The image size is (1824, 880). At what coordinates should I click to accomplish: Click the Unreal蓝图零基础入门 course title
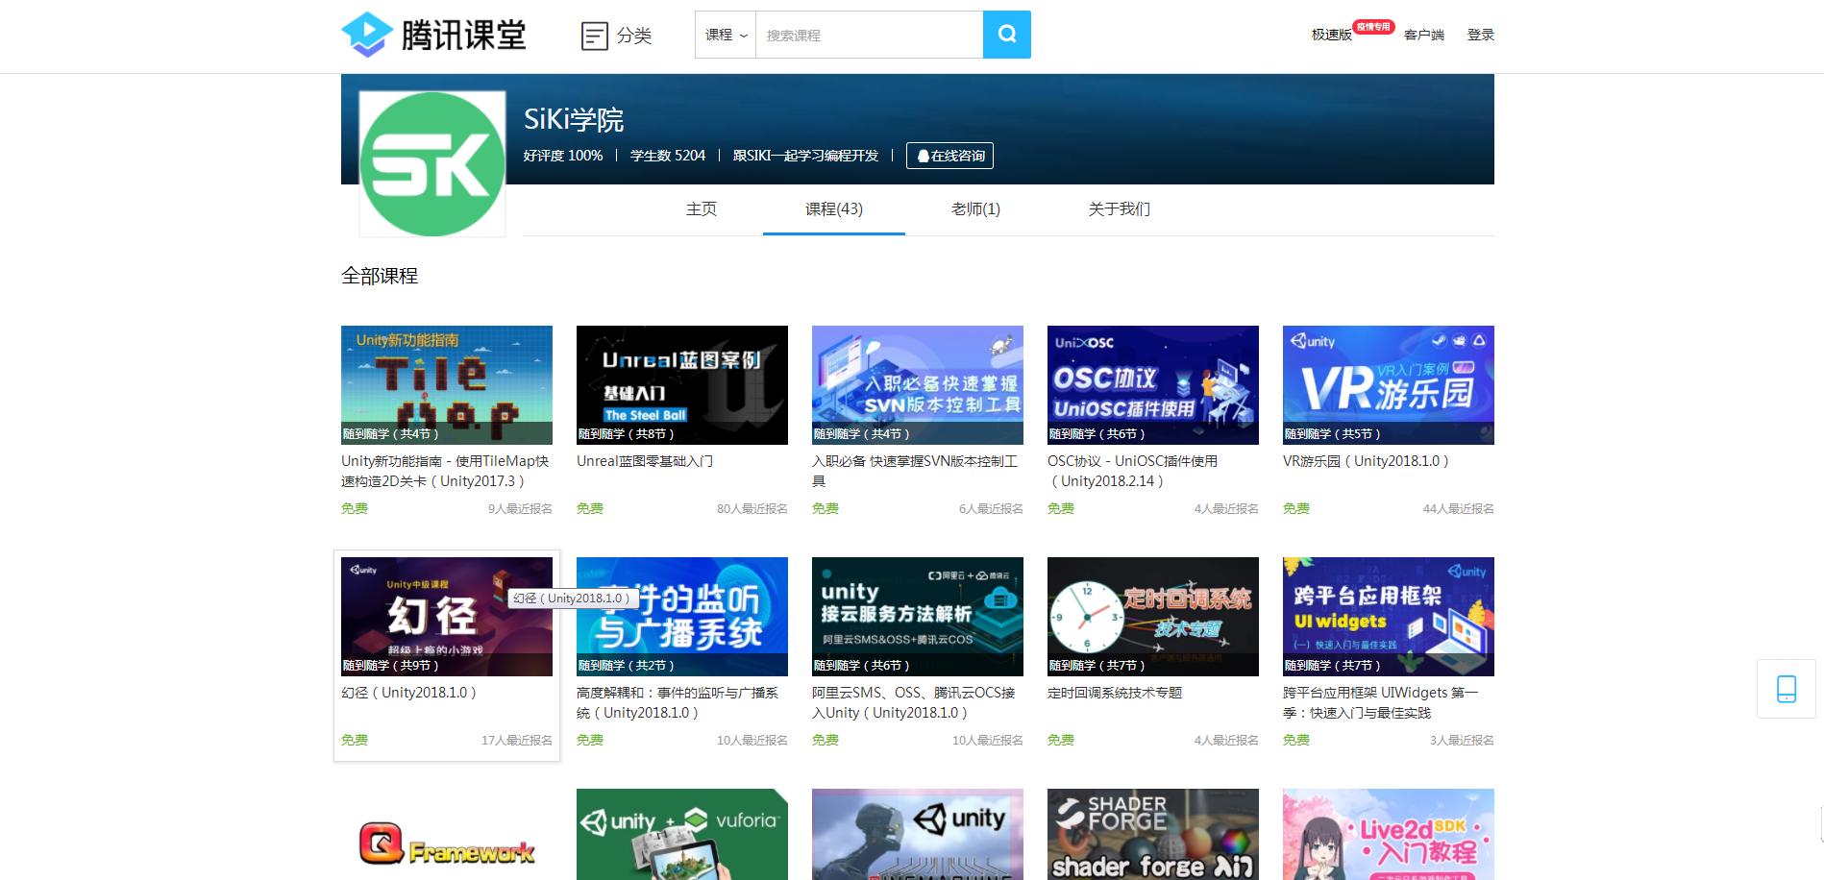[x=645, y=461]
